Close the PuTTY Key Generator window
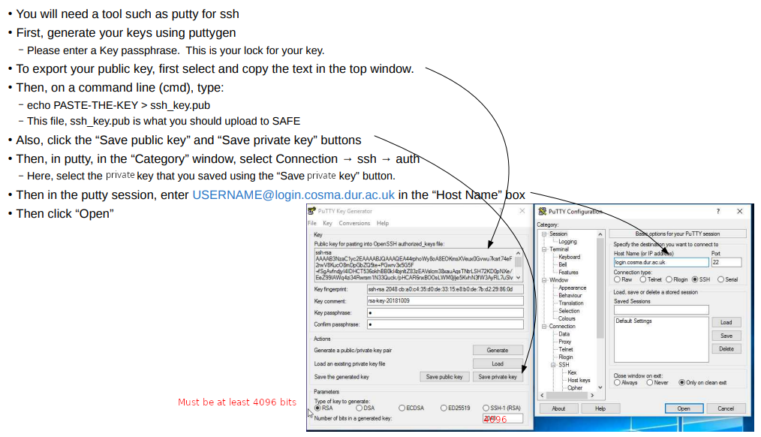This screenshot has width=761, height=437. tap(522, 211)
